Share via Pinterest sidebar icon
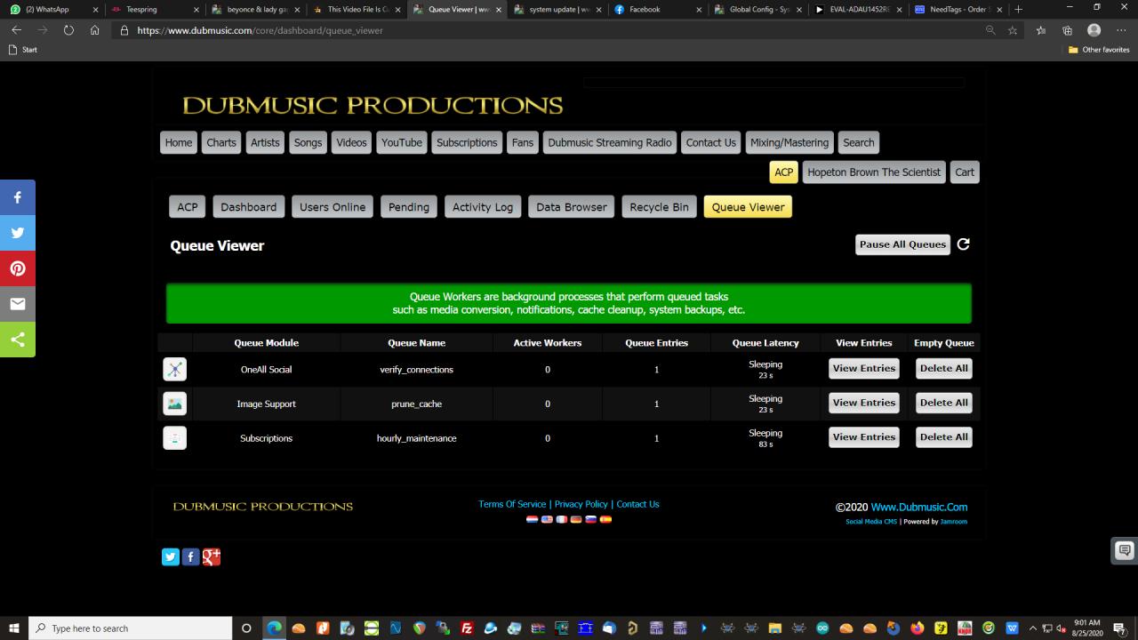 (x=18, y=268)
